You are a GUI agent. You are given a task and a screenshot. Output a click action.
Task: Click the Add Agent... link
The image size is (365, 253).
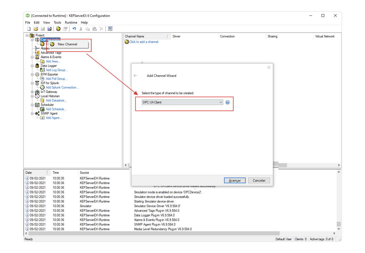(x=54, y=118)
